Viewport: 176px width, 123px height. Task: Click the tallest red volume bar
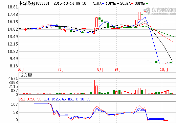point(94,87)
